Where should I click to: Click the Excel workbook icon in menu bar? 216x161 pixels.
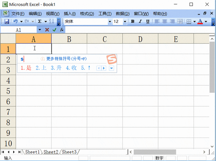pyautogui.click(x=6, y=14)
